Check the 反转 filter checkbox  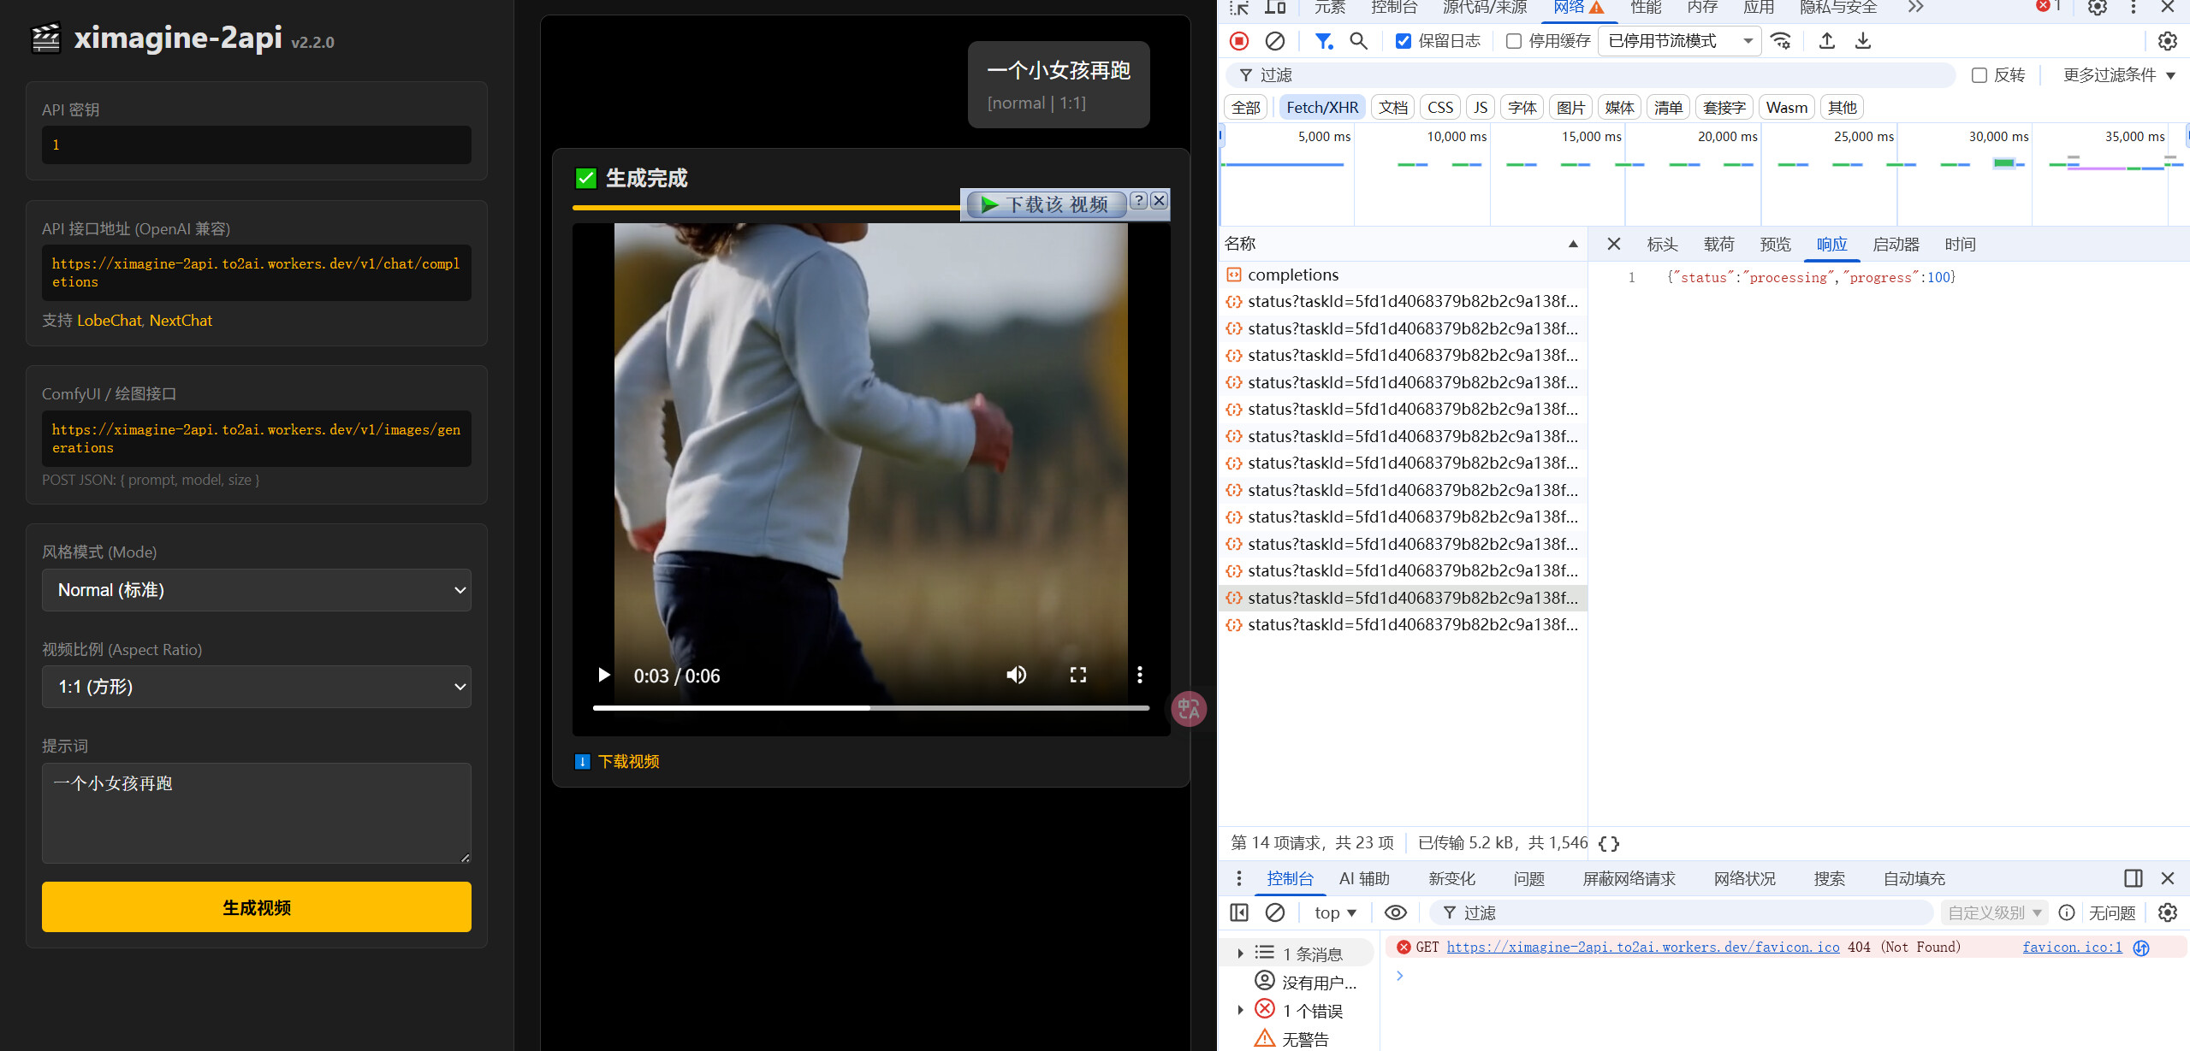pyautogui.click(x=1979, y=75)
